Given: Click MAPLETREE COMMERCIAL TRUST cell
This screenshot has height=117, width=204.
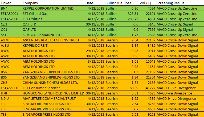Looking at the screenshot, I should click(53, 99).
